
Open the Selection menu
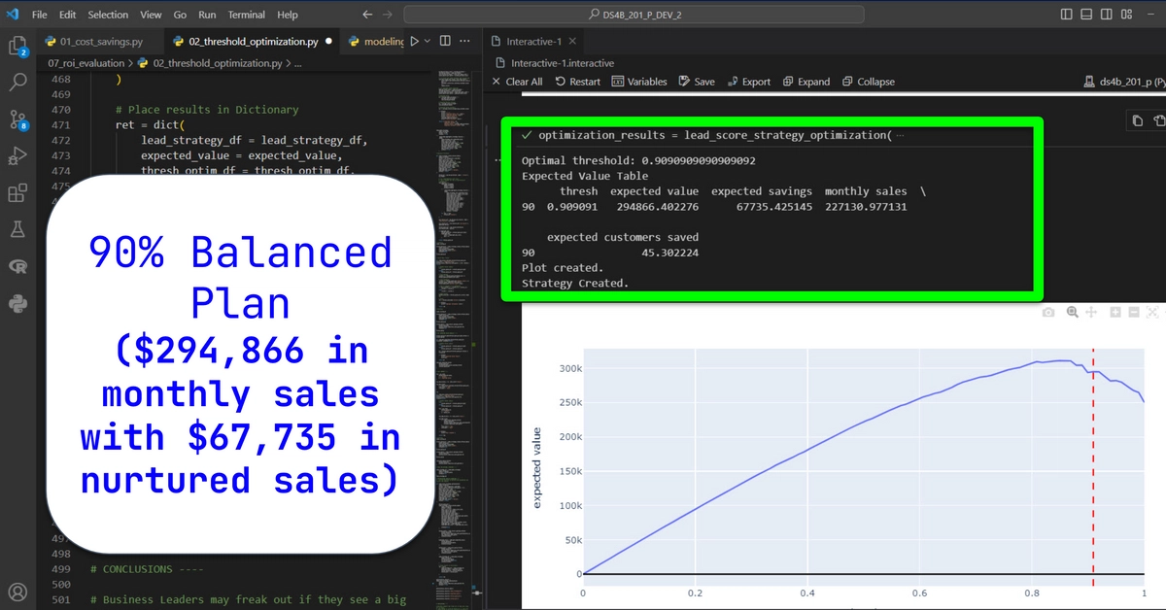(108, 15)
